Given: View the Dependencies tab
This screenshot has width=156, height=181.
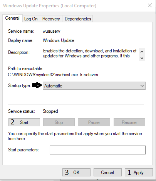Looking at the screenshot, I should click(x=78, y=19).
